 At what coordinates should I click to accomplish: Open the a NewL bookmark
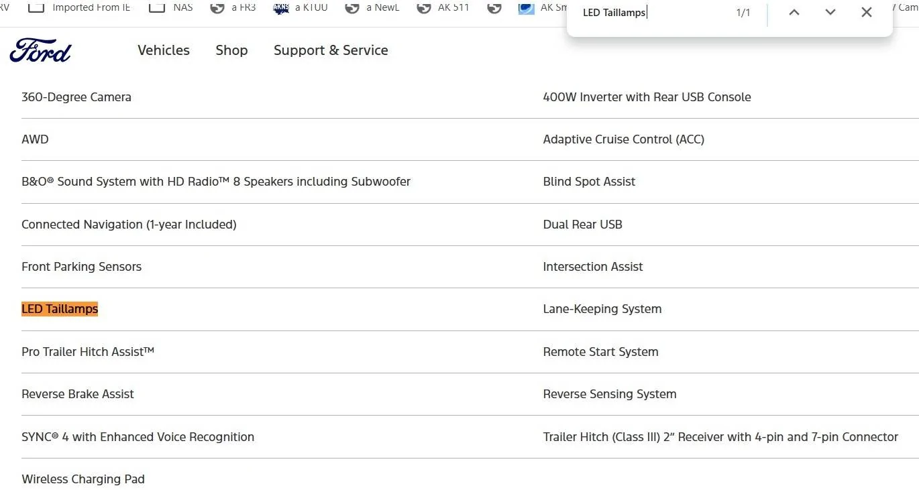(372, 7)
